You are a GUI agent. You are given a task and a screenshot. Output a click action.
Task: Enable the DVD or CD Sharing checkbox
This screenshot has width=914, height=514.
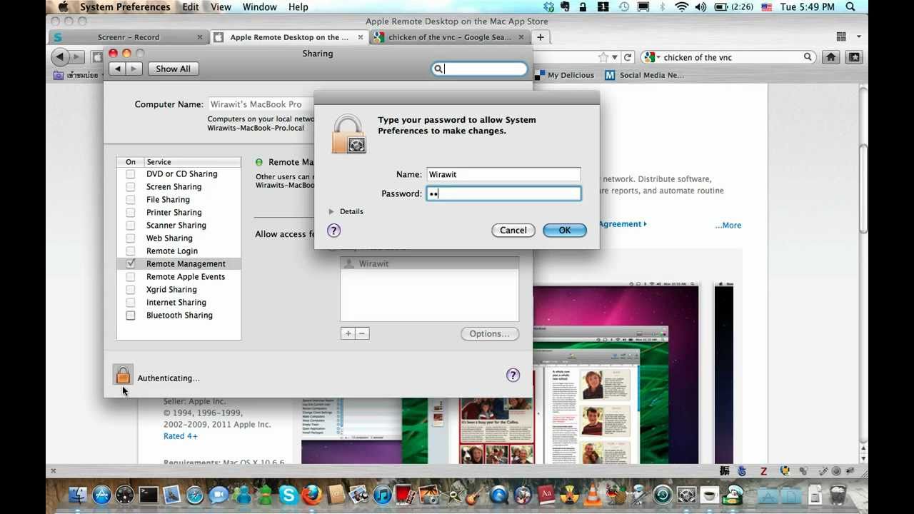131,174
